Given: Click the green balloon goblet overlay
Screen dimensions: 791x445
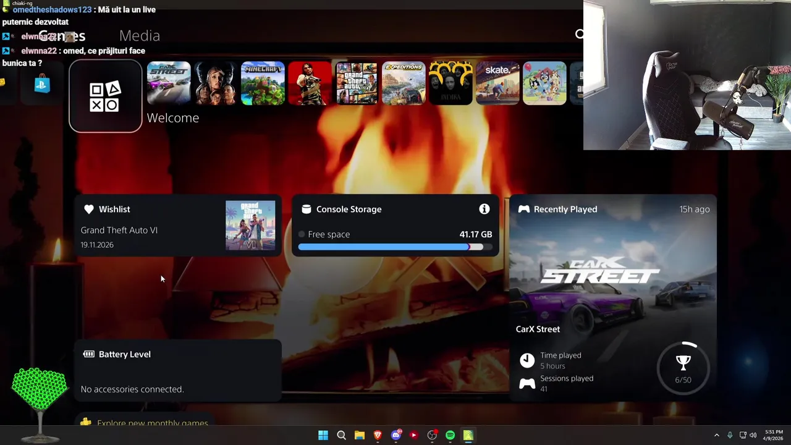Looking at the screenshot, I should (40, 405).
